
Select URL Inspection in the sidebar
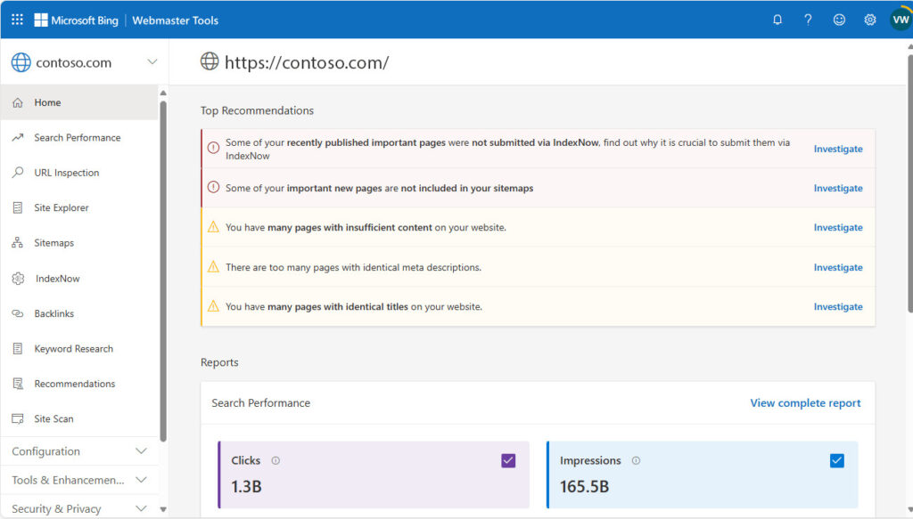66,173
